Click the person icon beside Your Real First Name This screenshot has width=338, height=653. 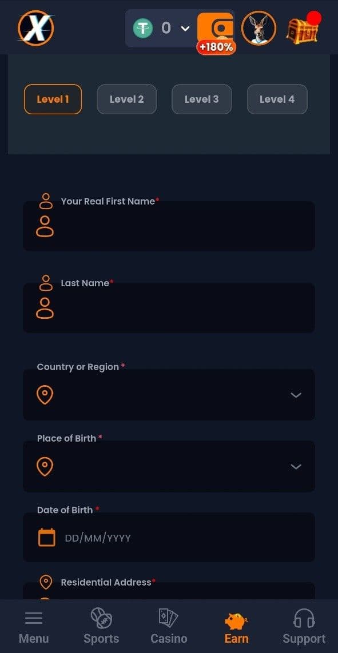(x=46, y=200)
